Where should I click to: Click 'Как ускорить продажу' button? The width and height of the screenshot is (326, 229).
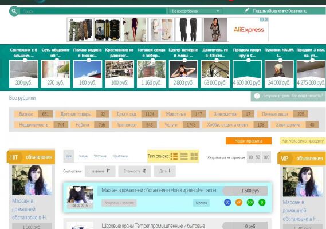(303, 141)
